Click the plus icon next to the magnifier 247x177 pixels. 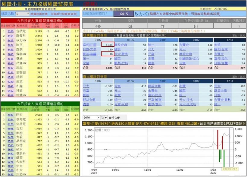coord(106,118)
